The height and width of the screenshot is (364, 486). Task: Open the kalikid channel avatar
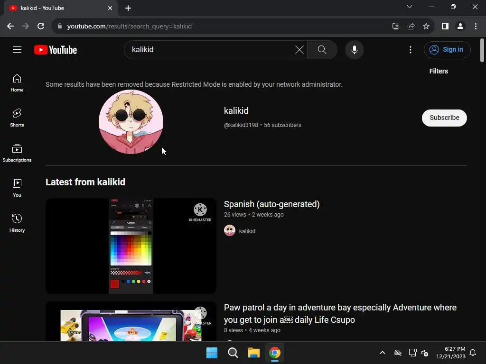131,122
